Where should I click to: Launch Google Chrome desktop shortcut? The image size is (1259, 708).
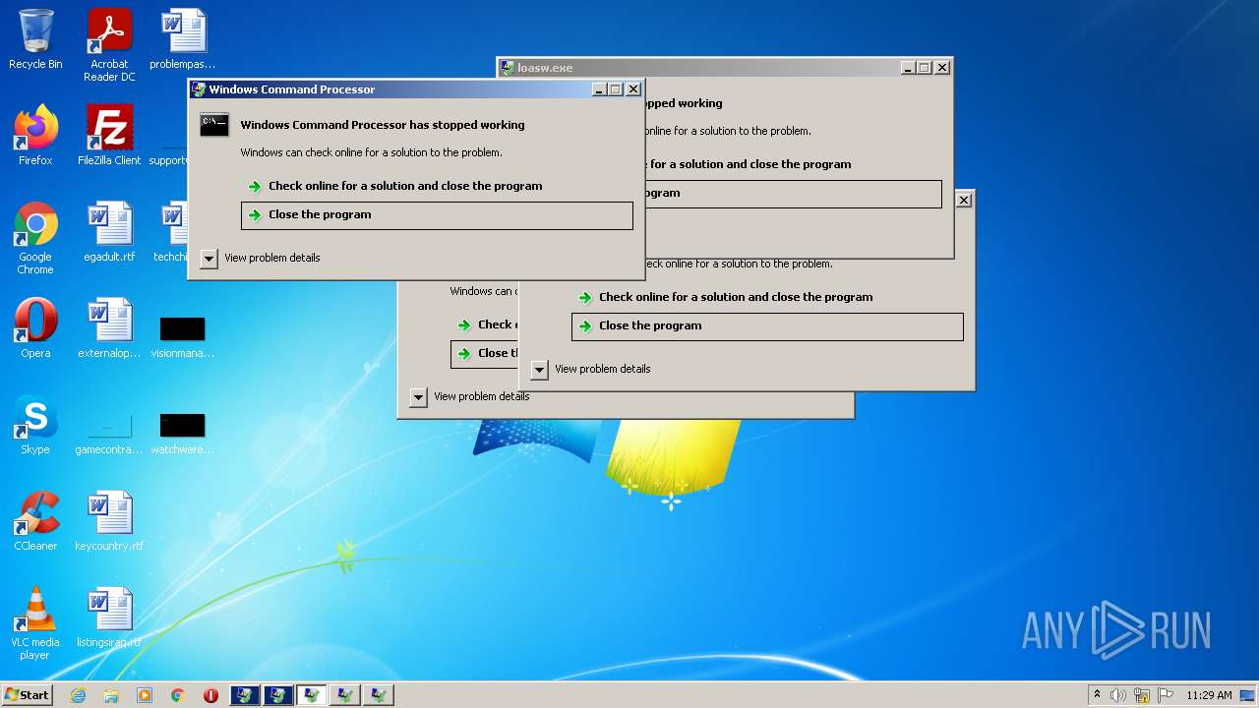click(35, 238)
